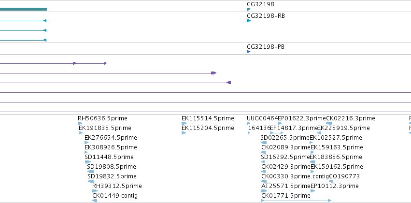
Task: Select the UUGC0464 label
Action: point(262,118)
